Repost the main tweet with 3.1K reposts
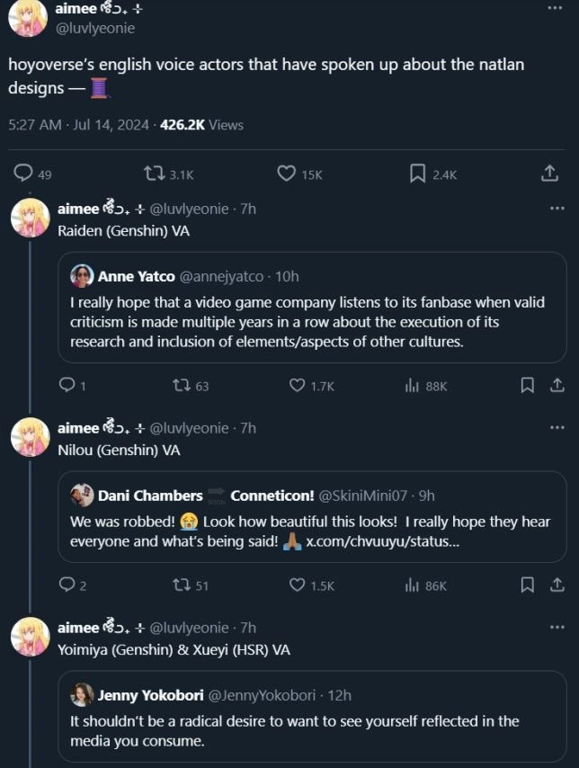Viewport: 579px width, 768px height. tap(155, 174)
